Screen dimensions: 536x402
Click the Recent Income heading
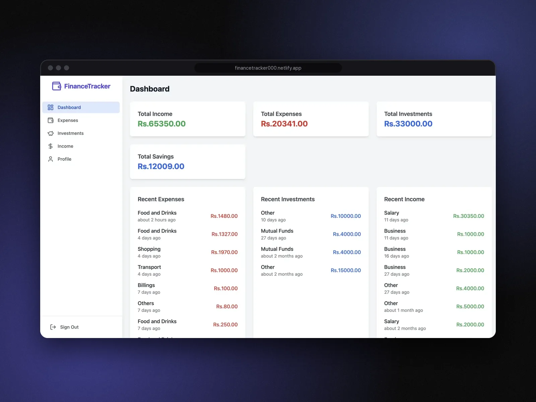tap(404, 199)
